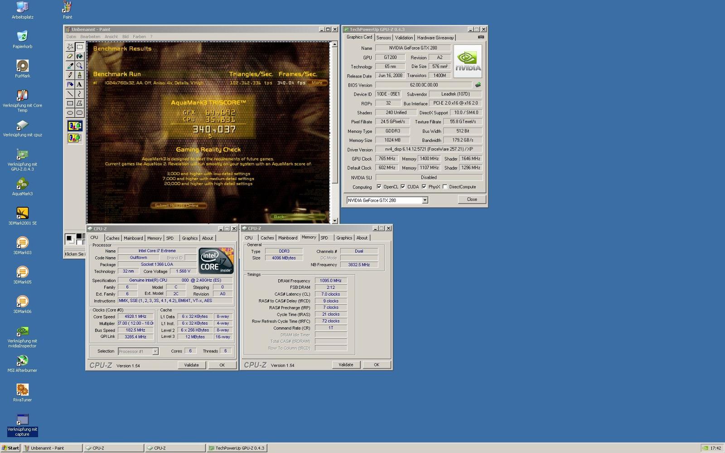This screenshot has width=725, height=453.
Task: Choose the straight Line tool
Action: pos(70,94)
